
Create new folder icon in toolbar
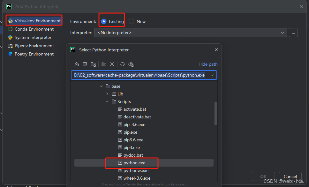tap(104, 64)
